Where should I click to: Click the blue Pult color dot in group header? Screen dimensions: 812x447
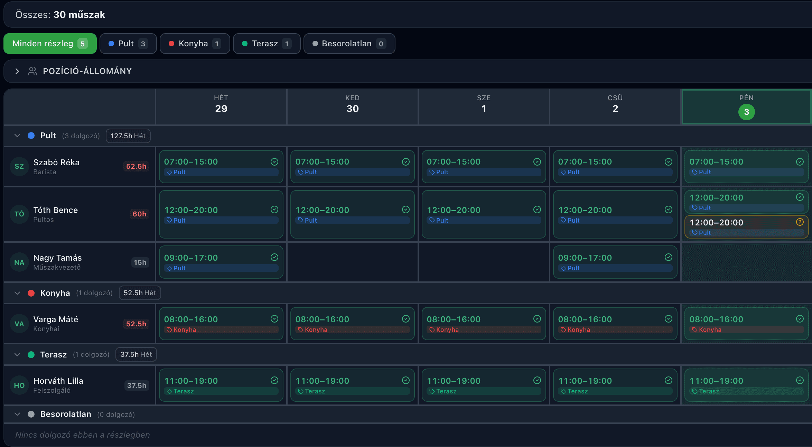[31, 136]
